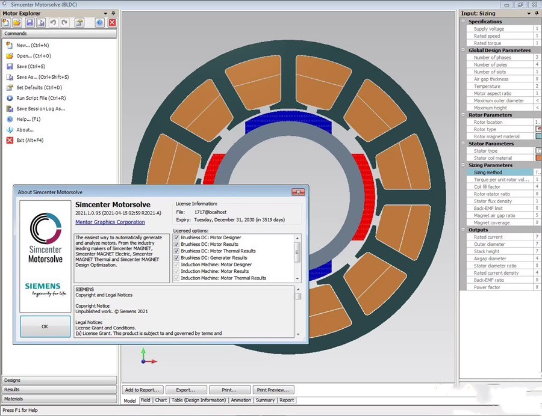Image resolution: width=542 pixels, height=416 pixels.
Task: Choose New... (Ctrl+N) in Commands list
Action: (x=33, y=45)
